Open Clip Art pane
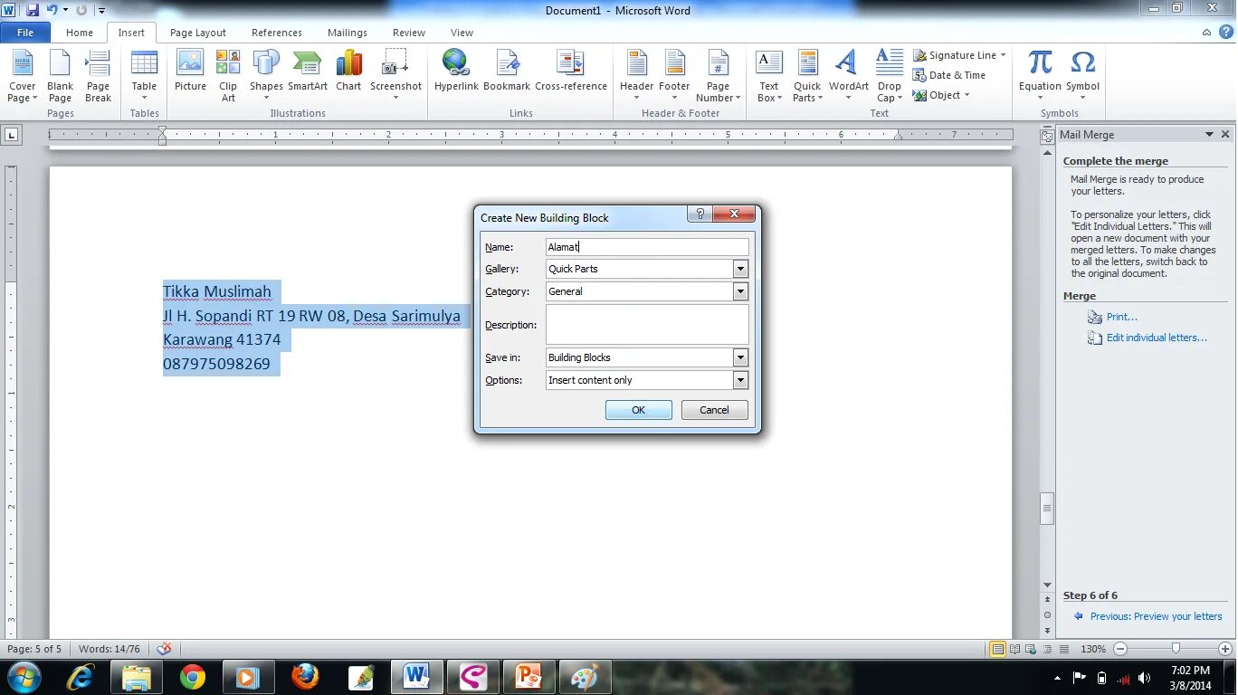 point(228,76)
